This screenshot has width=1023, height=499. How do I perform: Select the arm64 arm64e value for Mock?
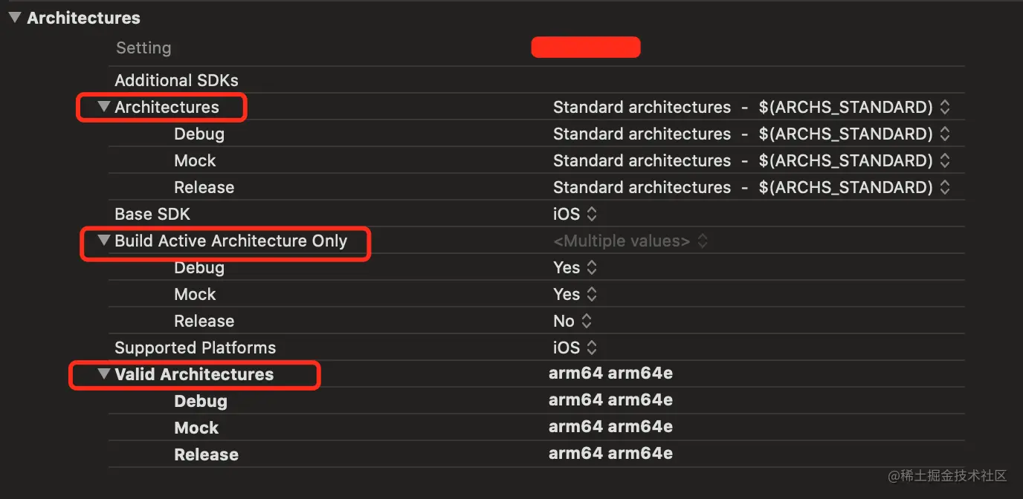(610, 427)
